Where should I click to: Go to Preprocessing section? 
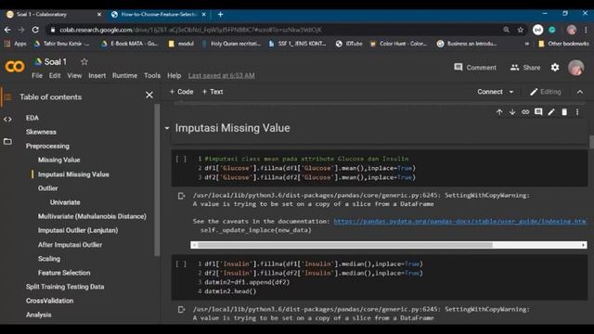[x=47, y=147]
